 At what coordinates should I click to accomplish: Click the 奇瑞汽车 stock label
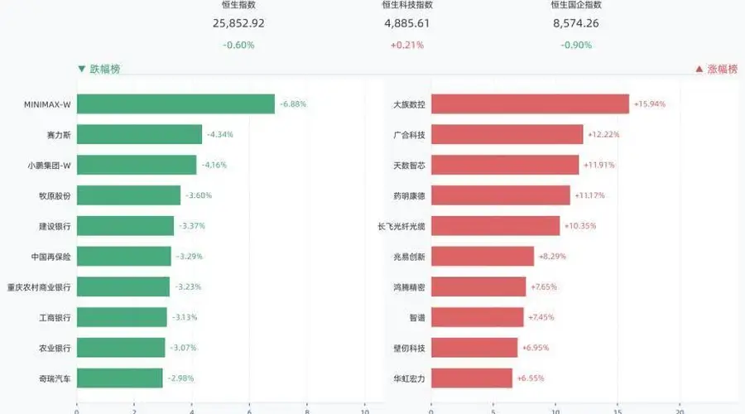click(x=55, y=379)
